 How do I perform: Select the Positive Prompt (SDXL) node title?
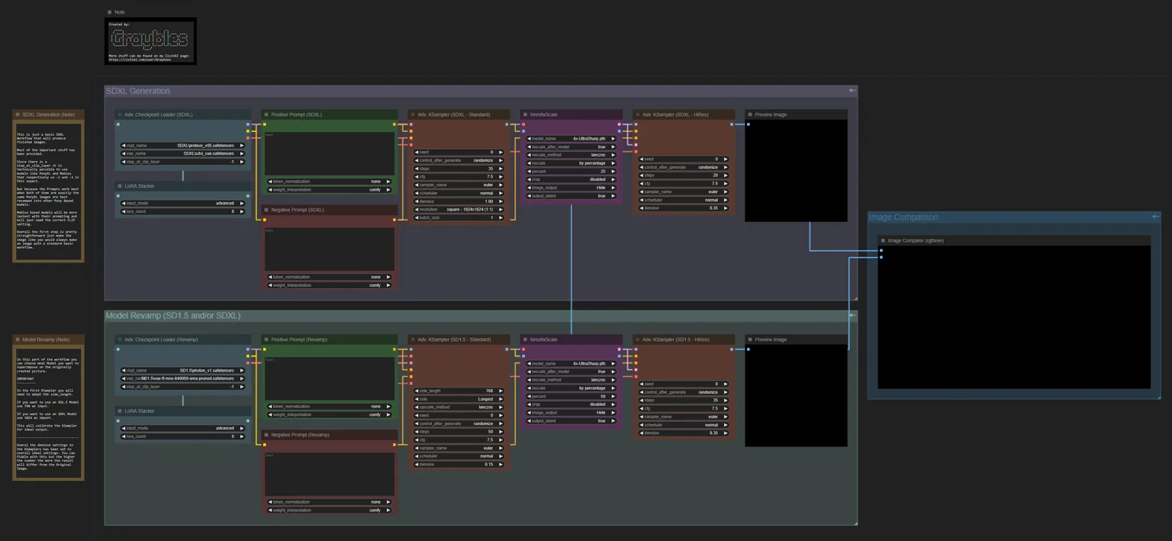pos(296,114)
